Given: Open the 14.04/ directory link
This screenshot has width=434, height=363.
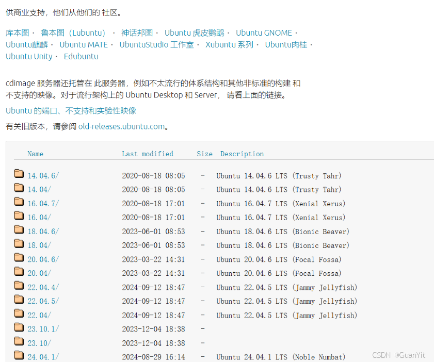Looking at the screenshot, I should pyautogui.click(x=39, y=190).
